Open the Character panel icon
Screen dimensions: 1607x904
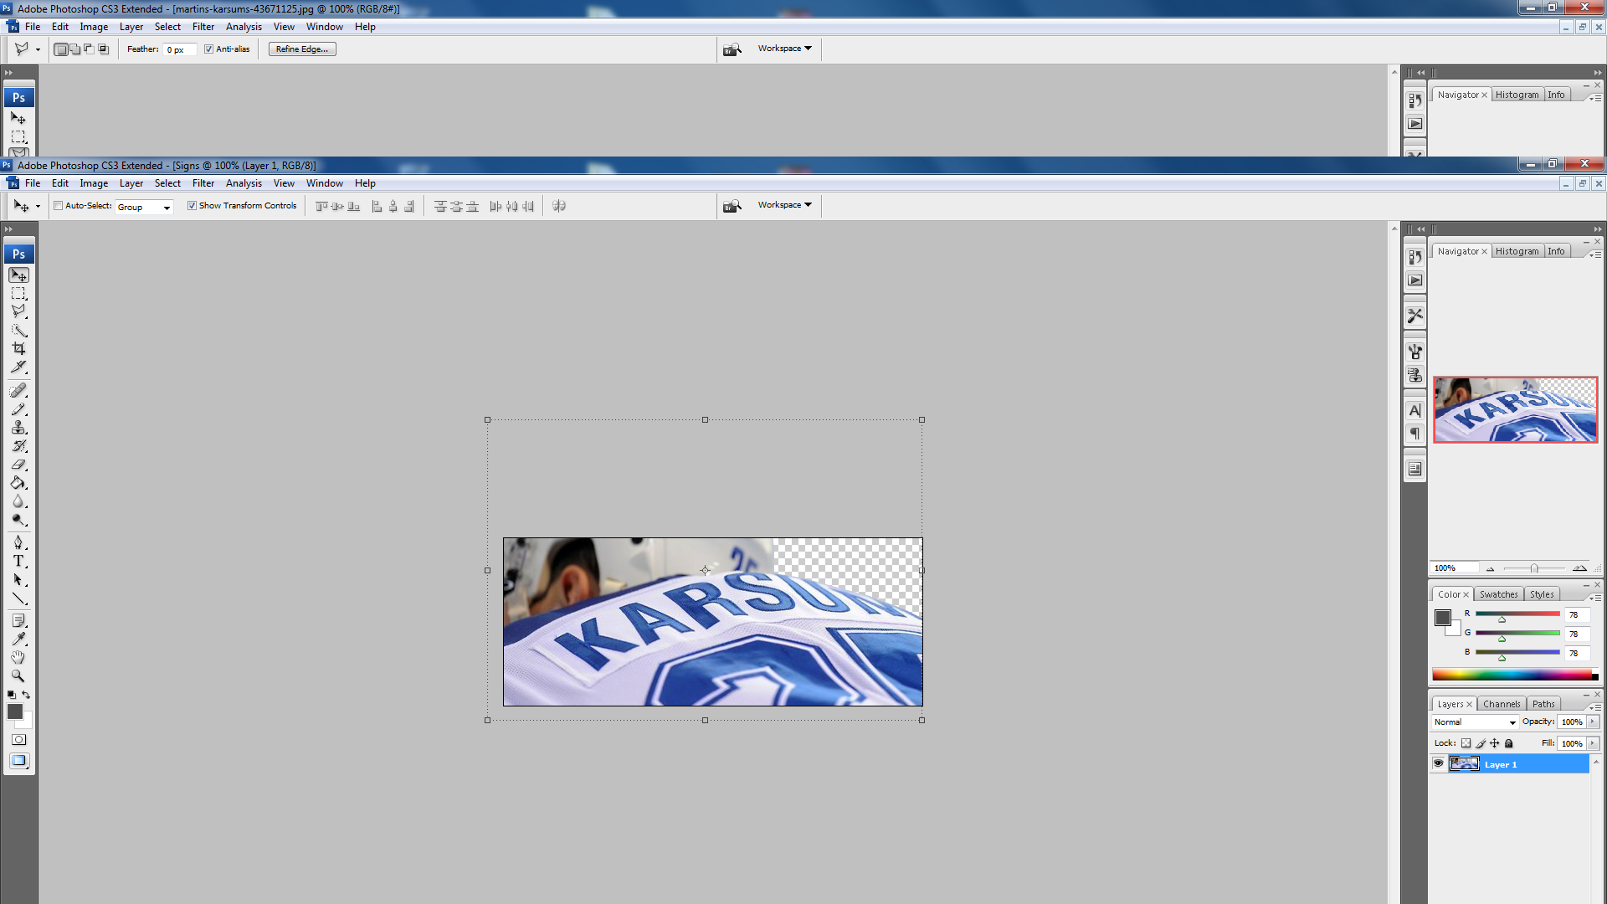click(1414, 410)
